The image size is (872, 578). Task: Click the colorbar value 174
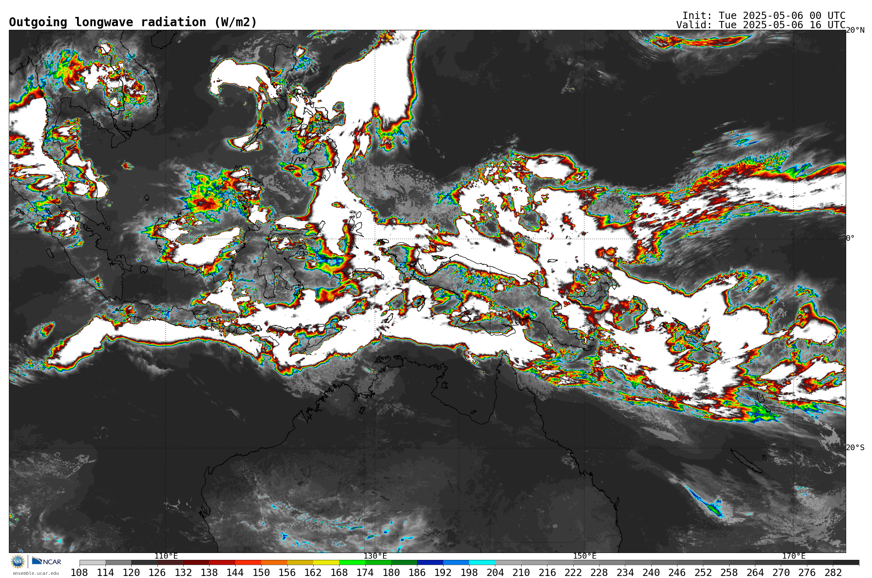click(365, 573)
